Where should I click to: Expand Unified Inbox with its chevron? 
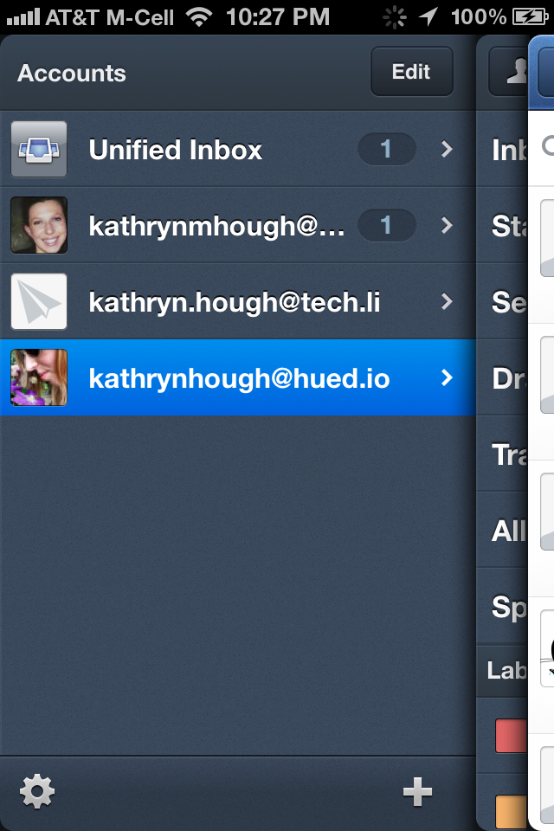point(447,149)
